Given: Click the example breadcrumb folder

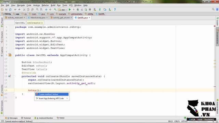Looking at the screenshot, I should (x=61, y=14).
